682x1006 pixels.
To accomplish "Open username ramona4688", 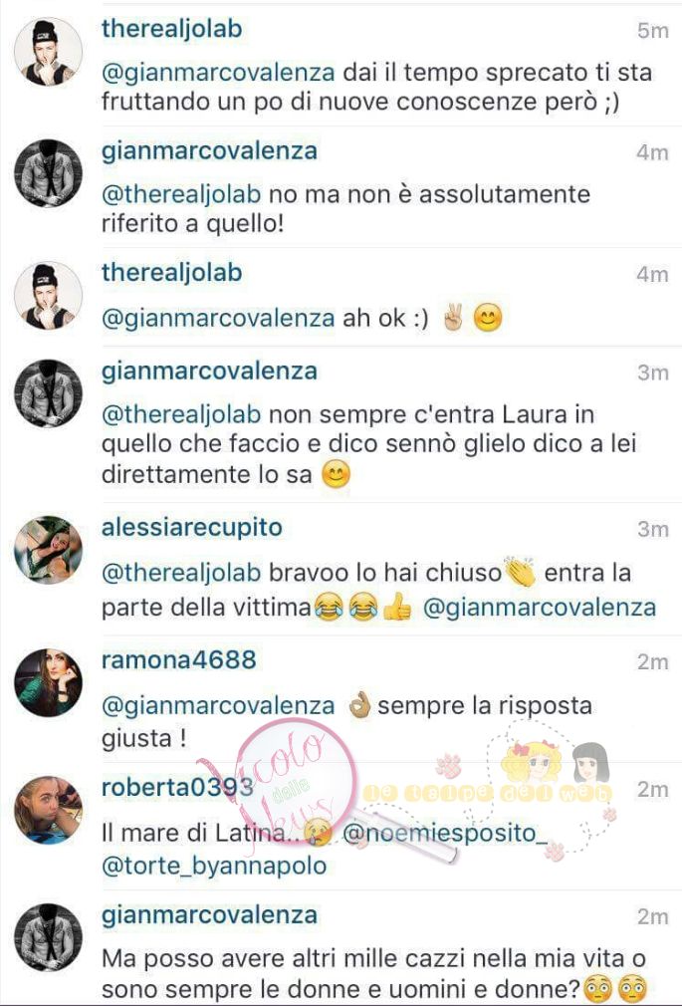I will (179, 659).
